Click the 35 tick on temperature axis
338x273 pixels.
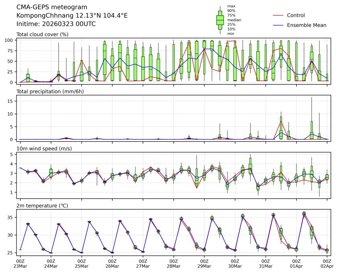click(x=12, y=217)
